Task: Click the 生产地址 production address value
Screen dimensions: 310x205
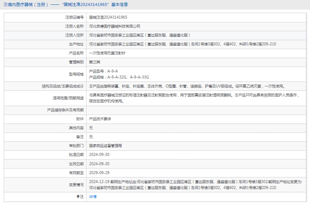Action: coord(182,44)
